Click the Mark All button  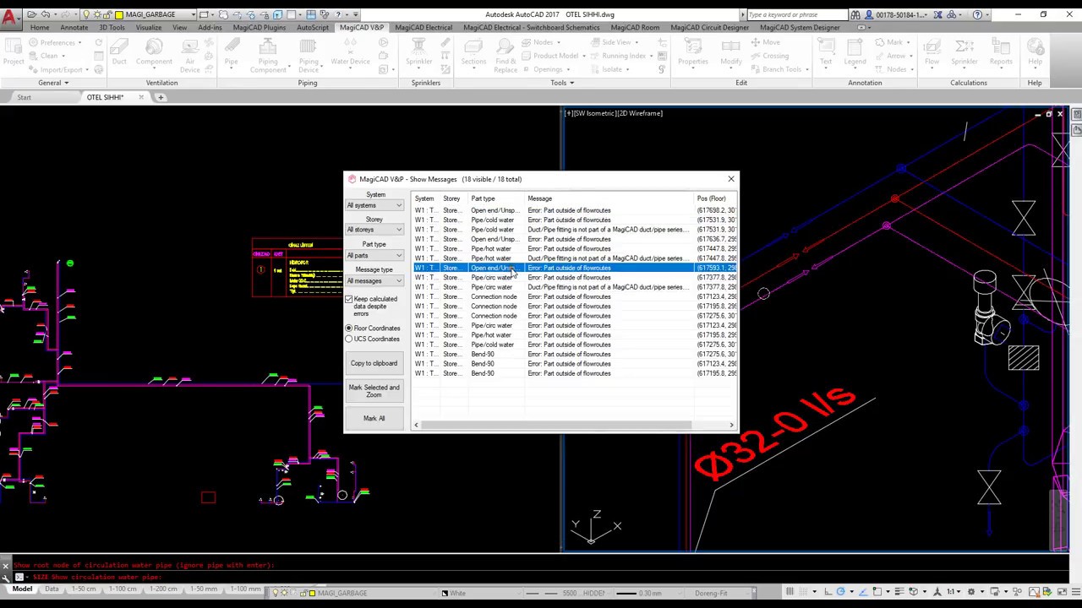click(x=374, y=418)
